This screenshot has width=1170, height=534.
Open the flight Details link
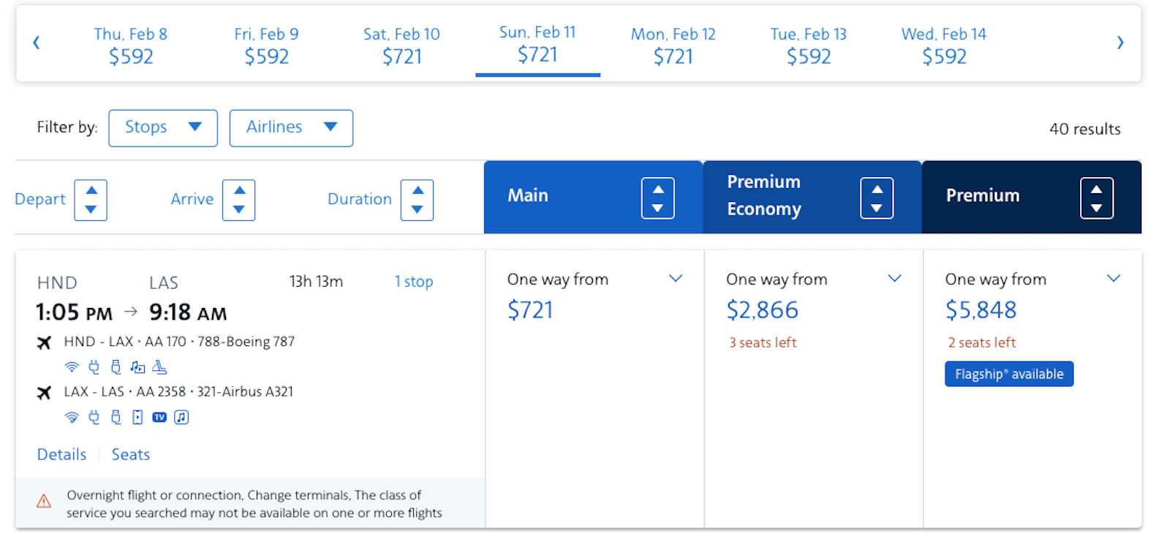[x=62, y=454]
